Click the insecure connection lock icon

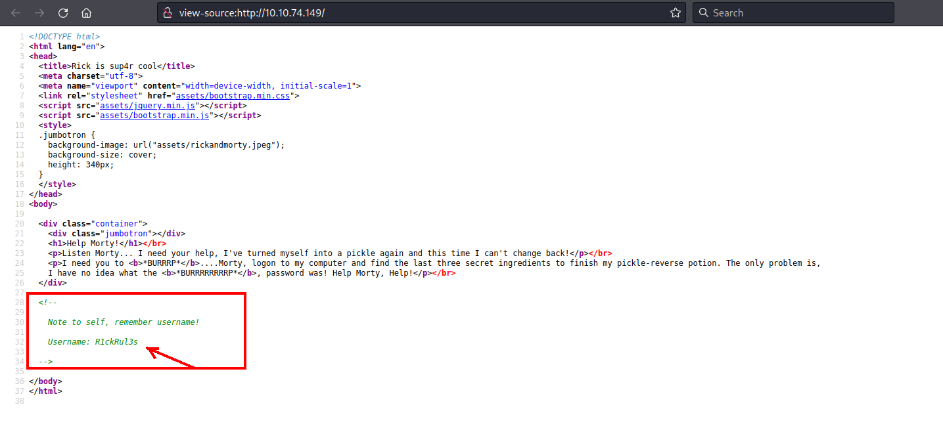(168, 12)
